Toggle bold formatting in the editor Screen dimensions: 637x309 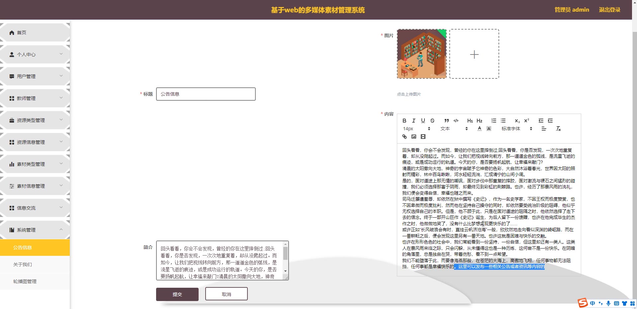404,121
